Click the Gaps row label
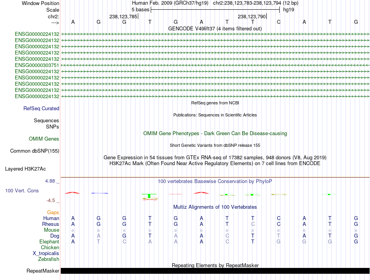Screen dimensions: 370x280 click(53, 213)
